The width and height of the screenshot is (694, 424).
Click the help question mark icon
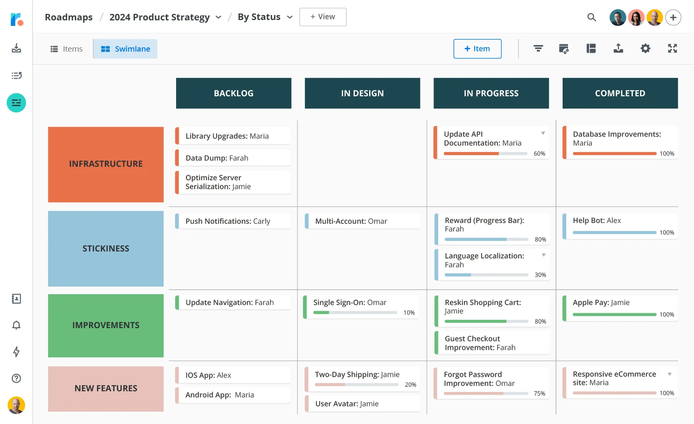[x=16, y=379]
